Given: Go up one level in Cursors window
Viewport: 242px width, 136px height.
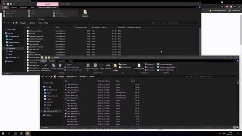Looking at the screenshot, I should click(x=52, y=77).
